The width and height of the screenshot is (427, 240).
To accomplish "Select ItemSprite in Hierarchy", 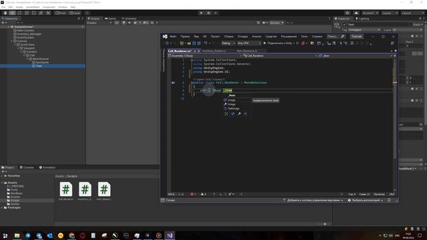I will click(x=42, y=62).
